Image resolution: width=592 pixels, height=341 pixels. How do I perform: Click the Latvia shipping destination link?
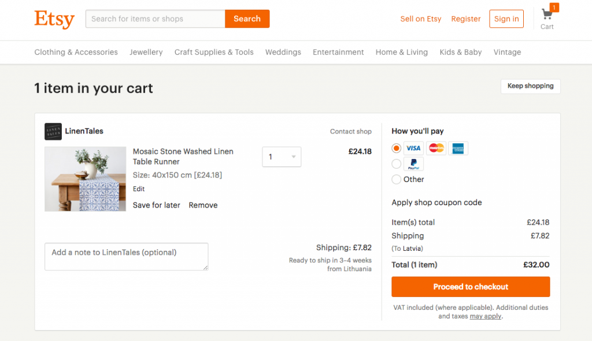click(412, 249)
